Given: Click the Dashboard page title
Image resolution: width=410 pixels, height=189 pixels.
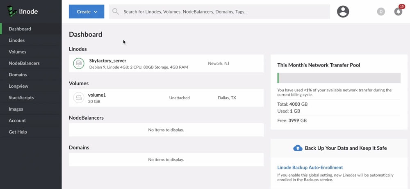Looking at the screenshot, I should pyautogui.click(x=86, y=34).
